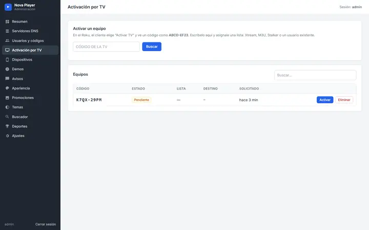Click the Dispositivos phone icon
This screenshot has width=369, height=230.
[7, 60]
